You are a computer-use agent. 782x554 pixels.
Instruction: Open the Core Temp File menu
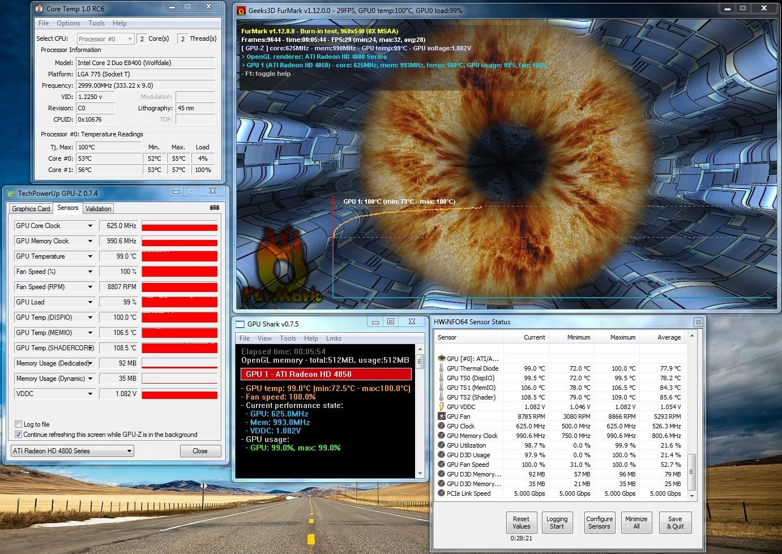tap(44, 23)
